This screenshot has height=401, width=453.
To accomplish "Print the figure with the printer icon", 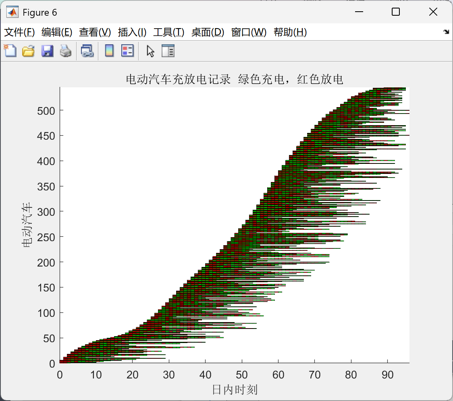I will 66,51.
